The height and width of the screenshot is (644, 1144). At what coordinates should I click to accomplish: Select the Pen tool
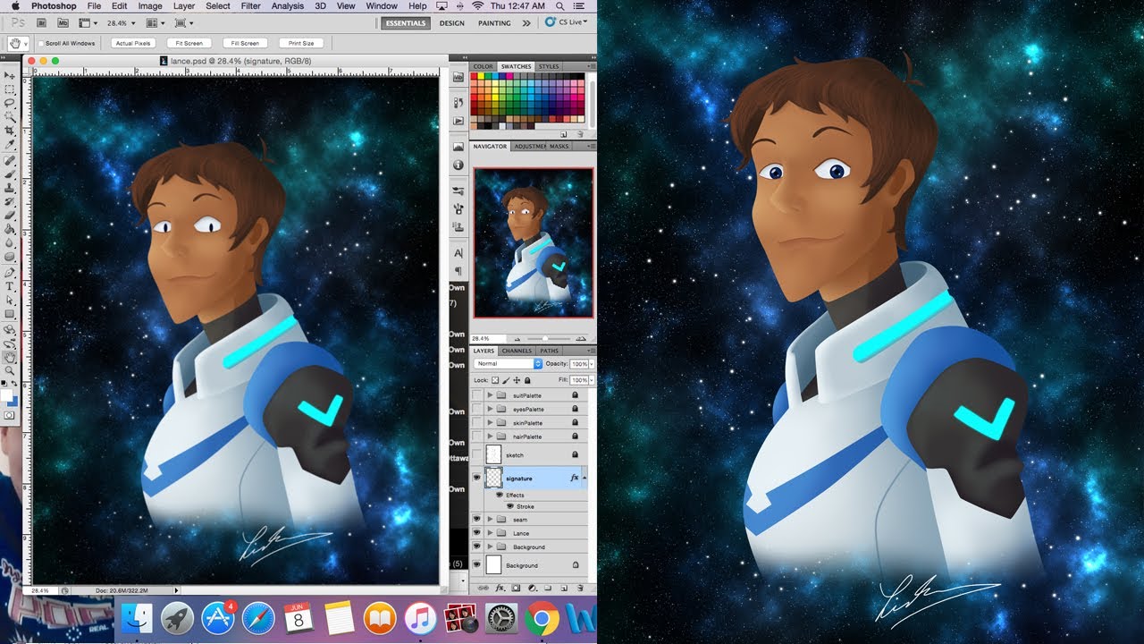coord(10,273)
